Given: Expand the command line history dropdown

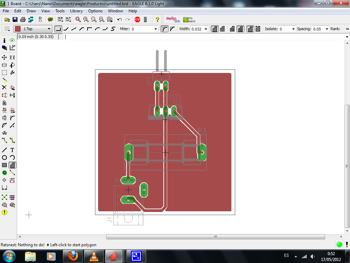Looking at the screenshot, I should tap(347, 37).
